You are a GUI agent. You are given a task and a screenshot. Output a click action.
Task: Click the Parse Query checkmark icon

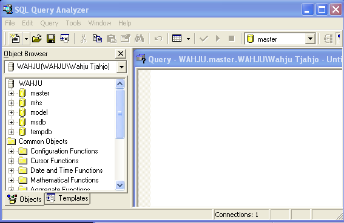(x=204, y=39)
